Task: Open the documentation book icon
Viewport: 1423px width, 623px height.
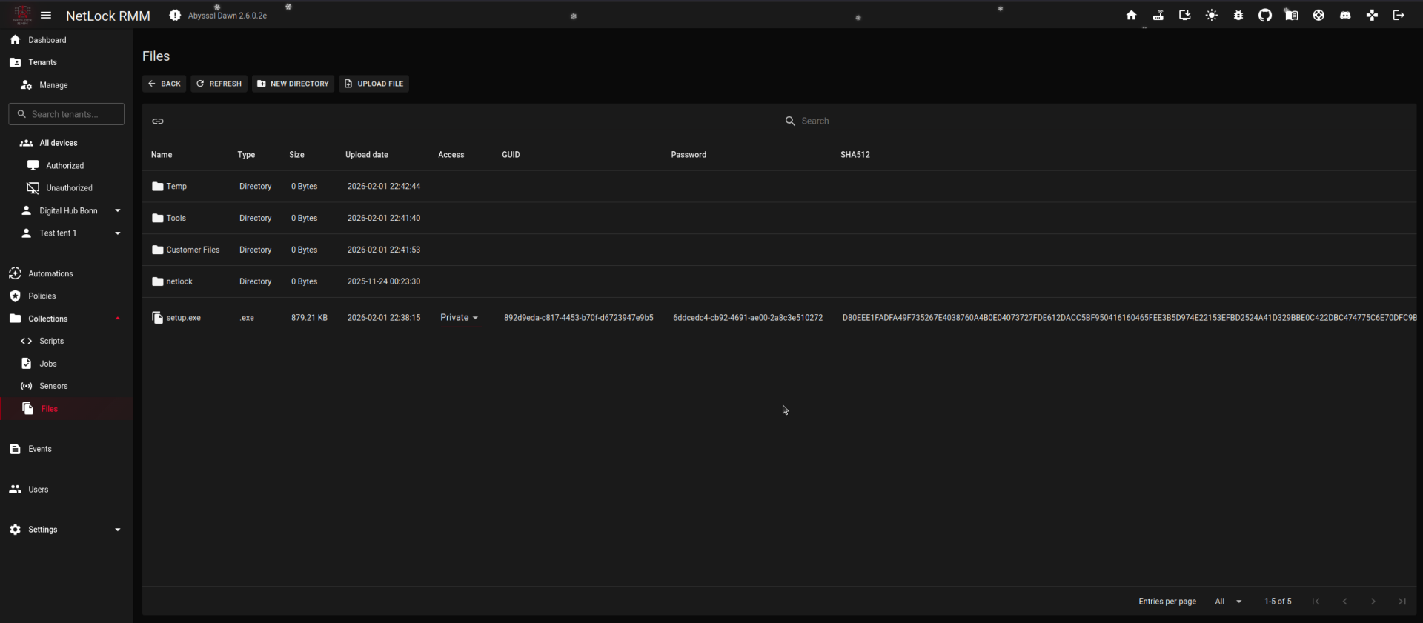Action: (x=1292, y=16)
